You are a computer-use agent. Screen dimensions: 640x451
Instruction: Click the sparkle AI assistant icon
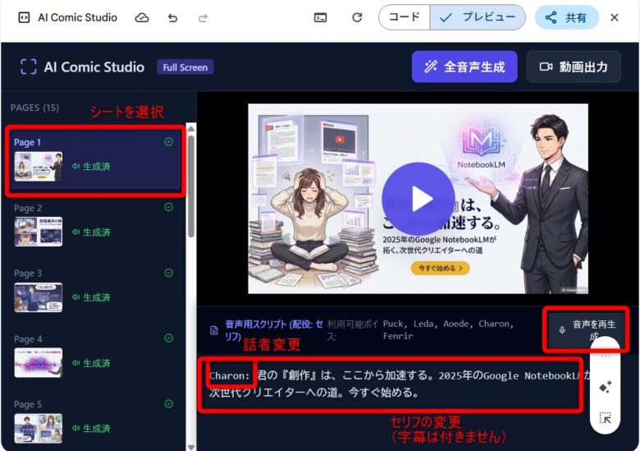pyautogui.click(x=605, y=386)
